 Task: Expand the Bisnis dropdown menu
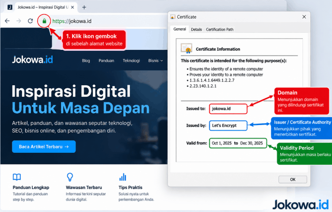click(156, 61)
